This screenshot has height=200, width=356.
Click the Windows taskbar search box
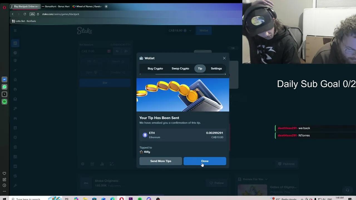[28, 199]
